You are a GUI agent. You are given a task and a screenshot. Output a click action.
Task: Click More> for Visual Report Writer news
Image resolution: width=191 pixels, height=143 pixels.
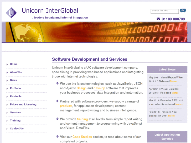coord(174,81)
